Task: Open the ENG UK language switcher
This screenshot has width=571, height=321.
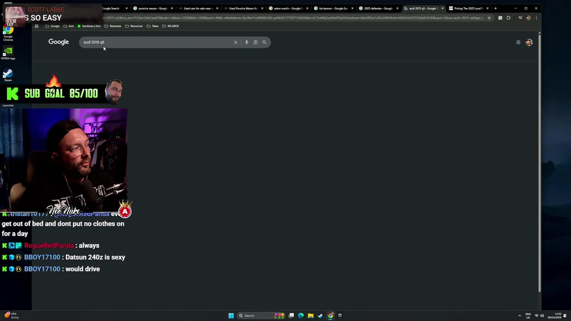Action: [528, 316]
